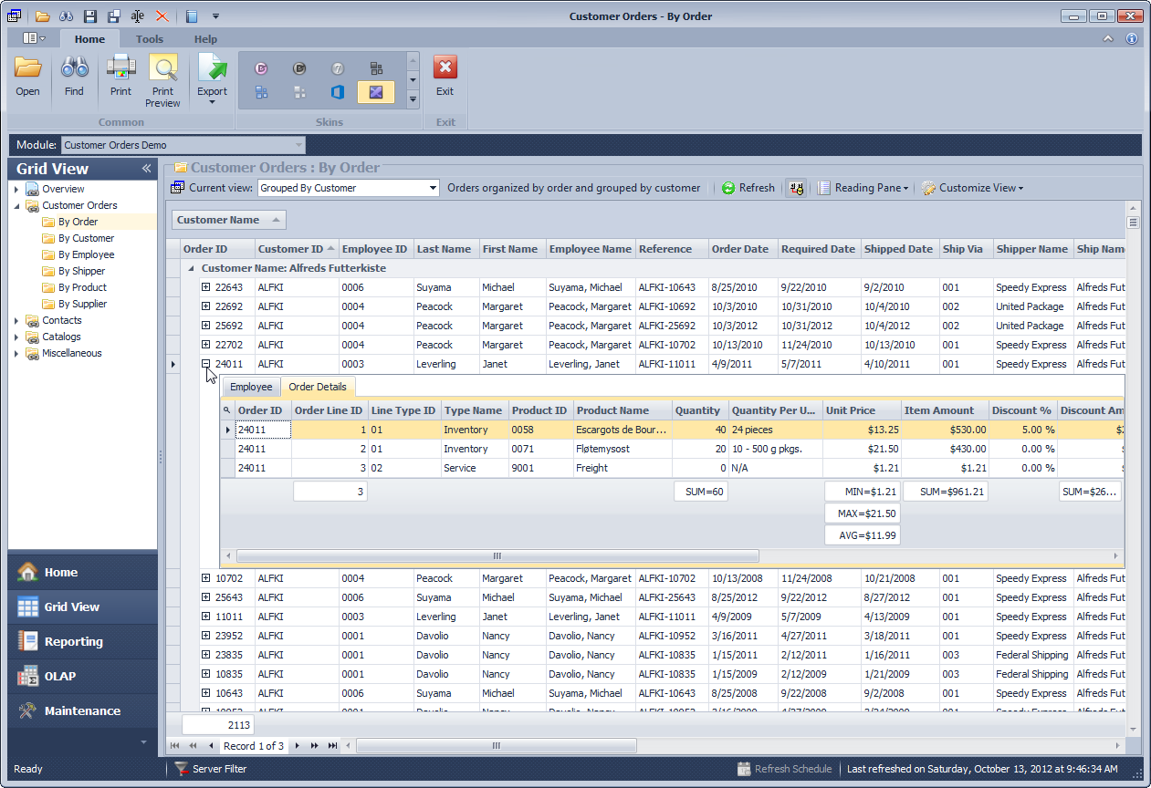Click the red Exit icon
The image size is (1151, 788).
point(445,68)
